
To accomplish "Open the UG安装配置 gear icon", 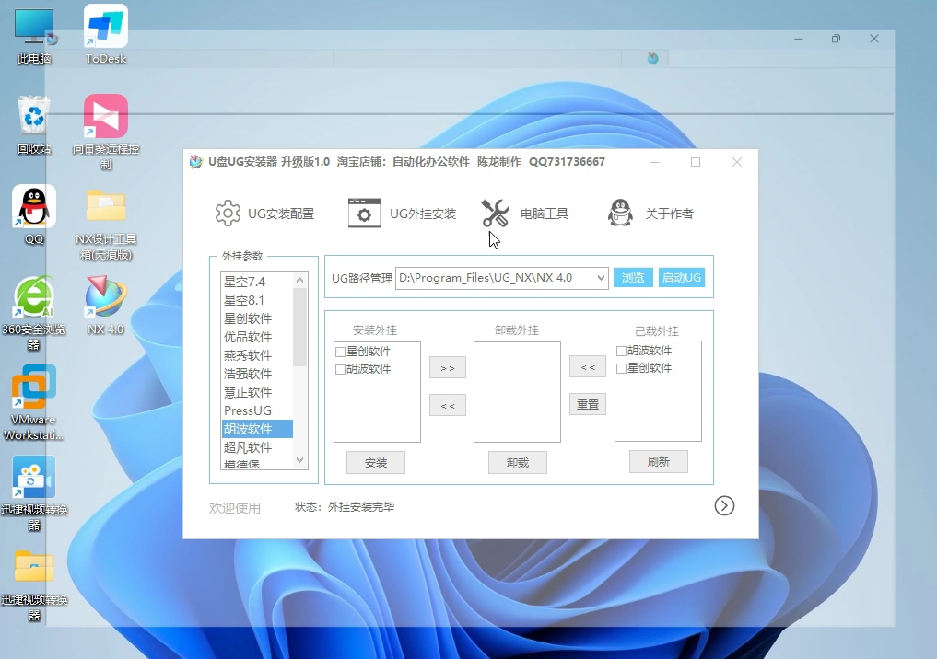I will 228,213.
